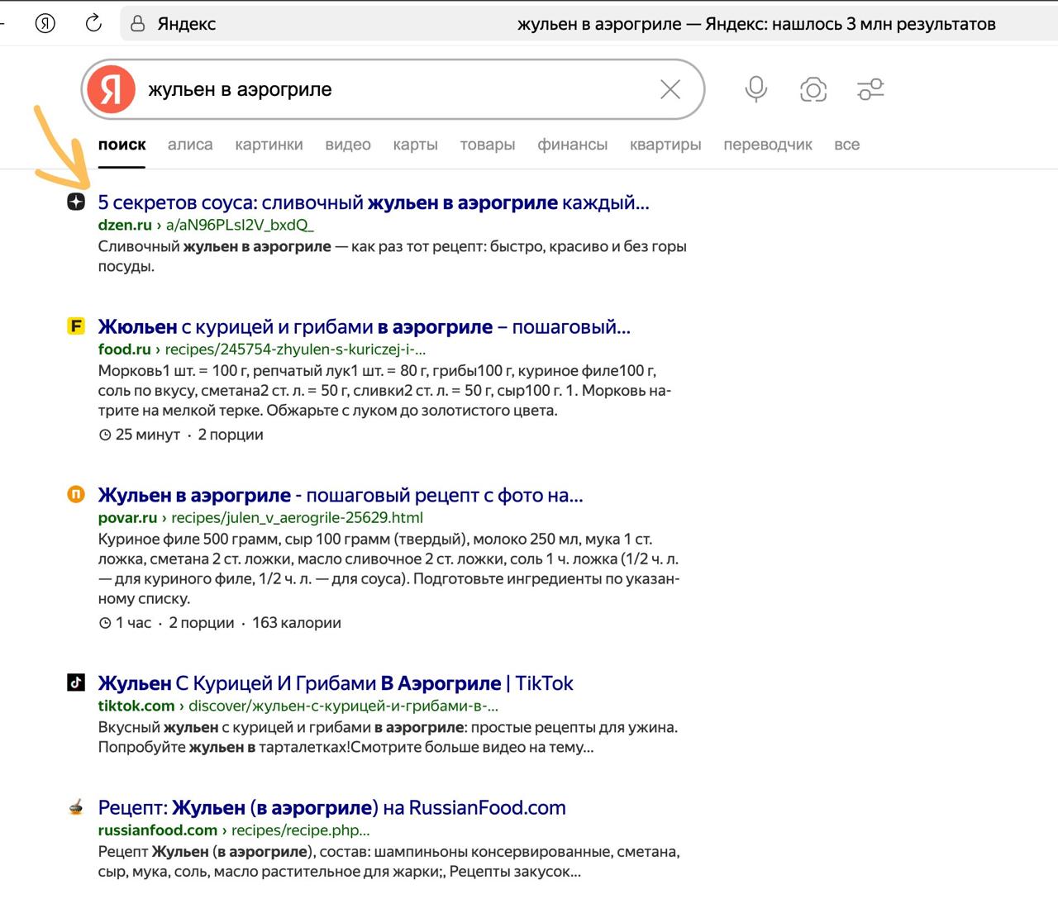Click the dzen.ru URL breadcrumb
1058x918 pixels.
click(206, 225)
